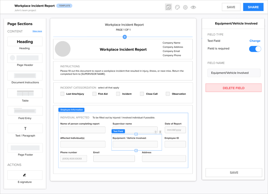Viewport: 268px width, 194px height.
Task: Open the settings gear icon
Action: pyautogui.click(x=185, y=7)
